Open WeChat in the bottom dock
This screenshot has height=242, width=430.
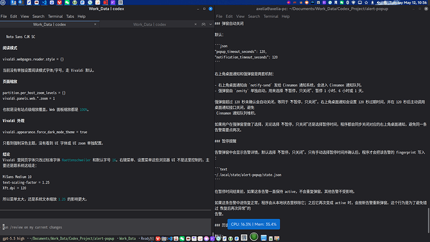[182, 239]
